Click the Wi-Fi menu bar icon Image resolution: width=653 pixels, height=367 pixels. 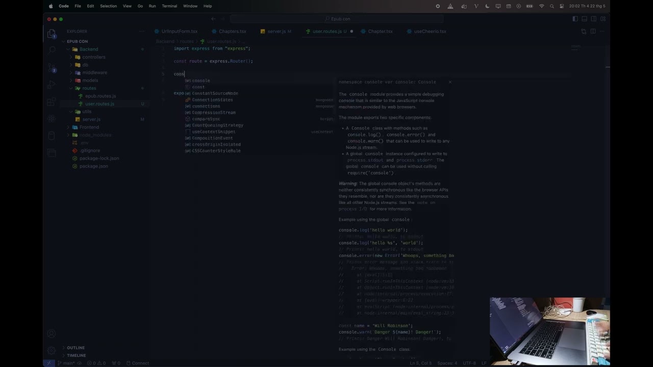541,6
